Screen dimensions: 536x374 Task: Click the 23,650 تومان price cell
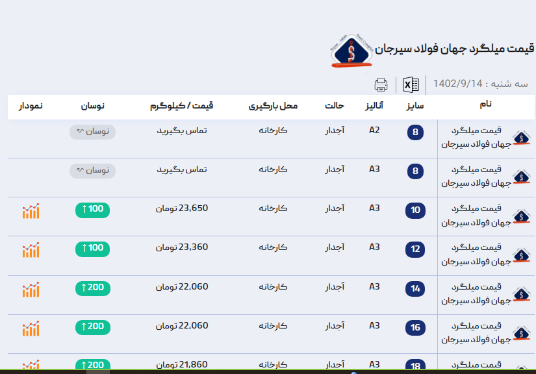tap(182, 208)
